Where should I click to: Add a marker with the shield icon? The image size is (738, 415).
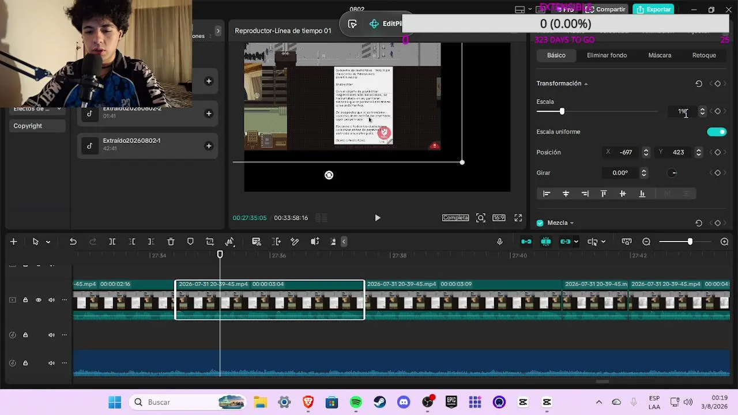(x=190, y=242)
